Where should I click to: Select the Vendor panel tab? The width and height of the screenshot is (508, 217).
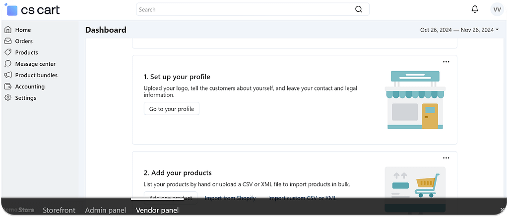157,210
